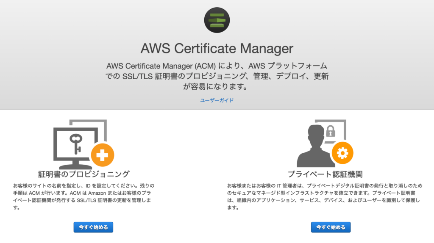Click the orange plus badge icon
Viewport: 434px width, 243px height.
pyautogui.click(x=103, y=155)
